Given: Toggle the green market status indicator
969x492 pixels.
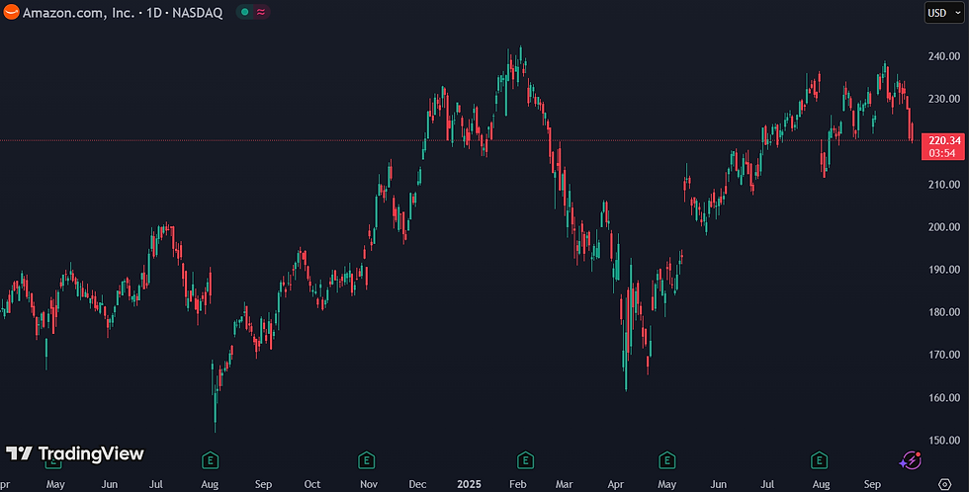Looking at the screenshot, I should (245, 12).
